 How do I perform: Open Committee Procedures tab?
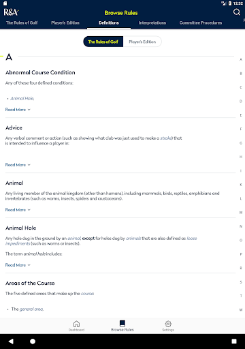201,22
